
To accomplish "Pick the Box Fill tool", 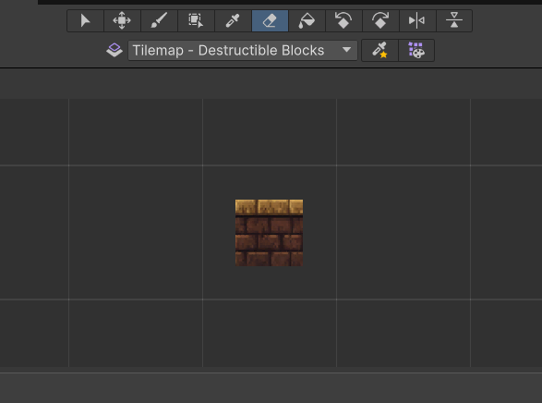I will coord(196,20).
